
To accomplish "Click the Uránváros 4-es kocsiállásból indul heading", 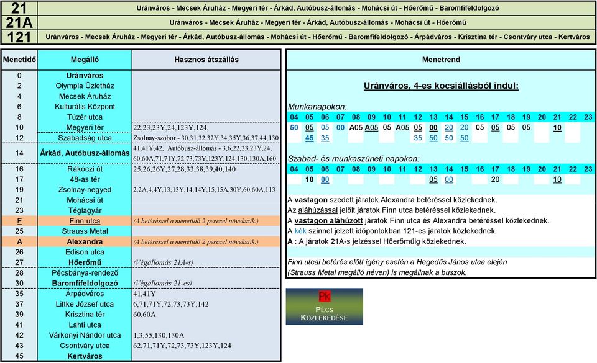I will pyautogui.click(x=441, y=86).
